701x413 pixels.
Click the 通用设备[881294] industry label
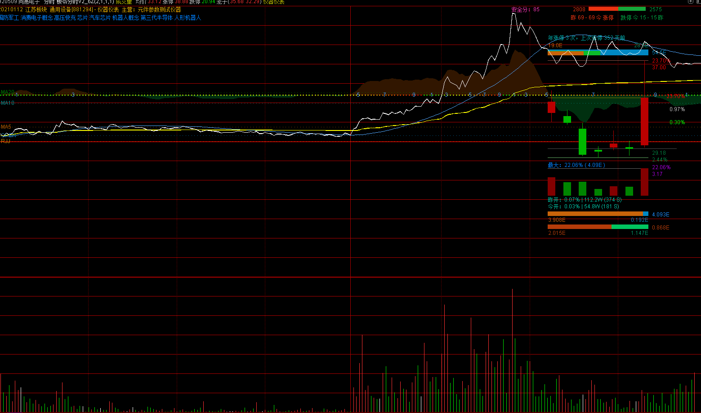[x=71, y=9]
